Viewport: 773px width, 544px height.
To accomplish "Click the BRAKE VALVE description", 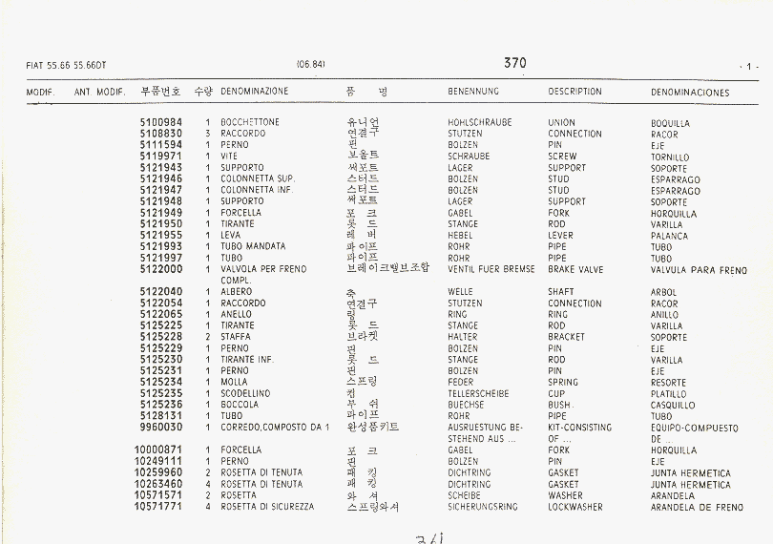I will [575, 270].
